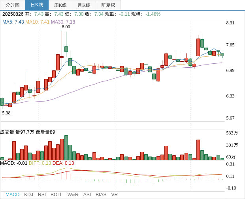245x199 pixels.
Task: Switch to the 分时图 tab
Action: coord(13,5)
